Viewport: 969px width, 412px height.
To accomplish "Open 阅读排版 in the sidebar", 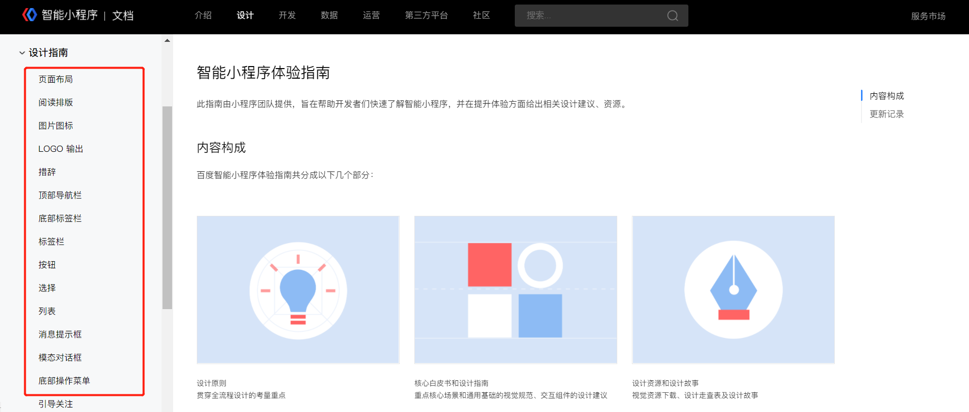I will click(x=56, y=102).
